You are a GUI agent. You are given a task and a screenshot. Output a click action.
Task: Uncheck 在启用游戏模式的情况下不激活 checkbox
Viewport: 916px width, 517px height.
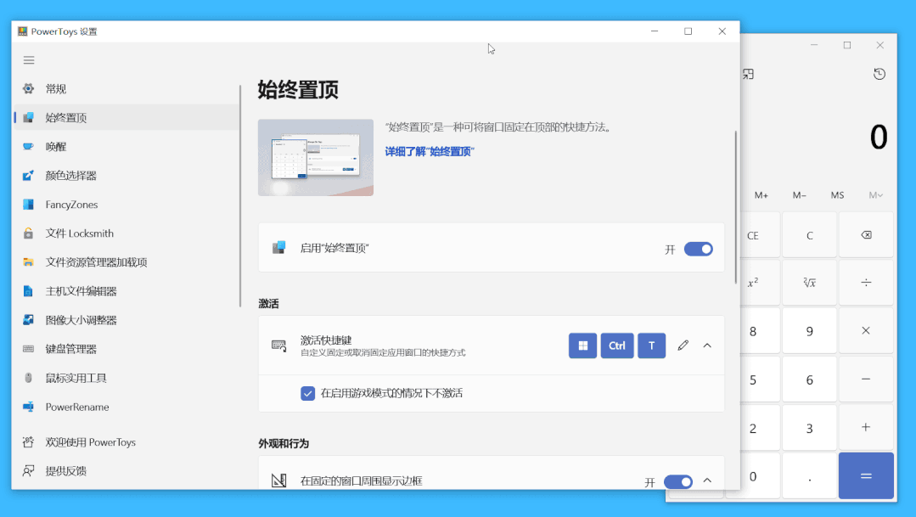pyautogui.click(x=308, y=393)
